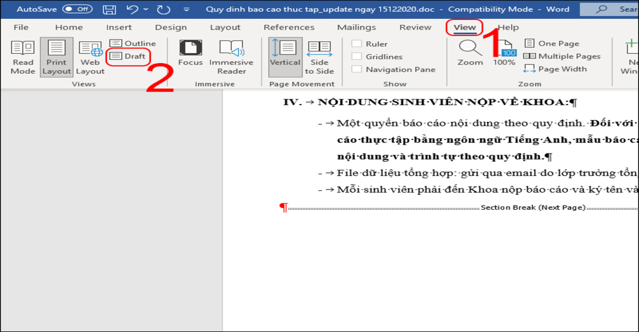Image resolution: width=639 pixels, height=332 pixels.
Task: Enable the Ruler checkbox
Action: (357, 44)
